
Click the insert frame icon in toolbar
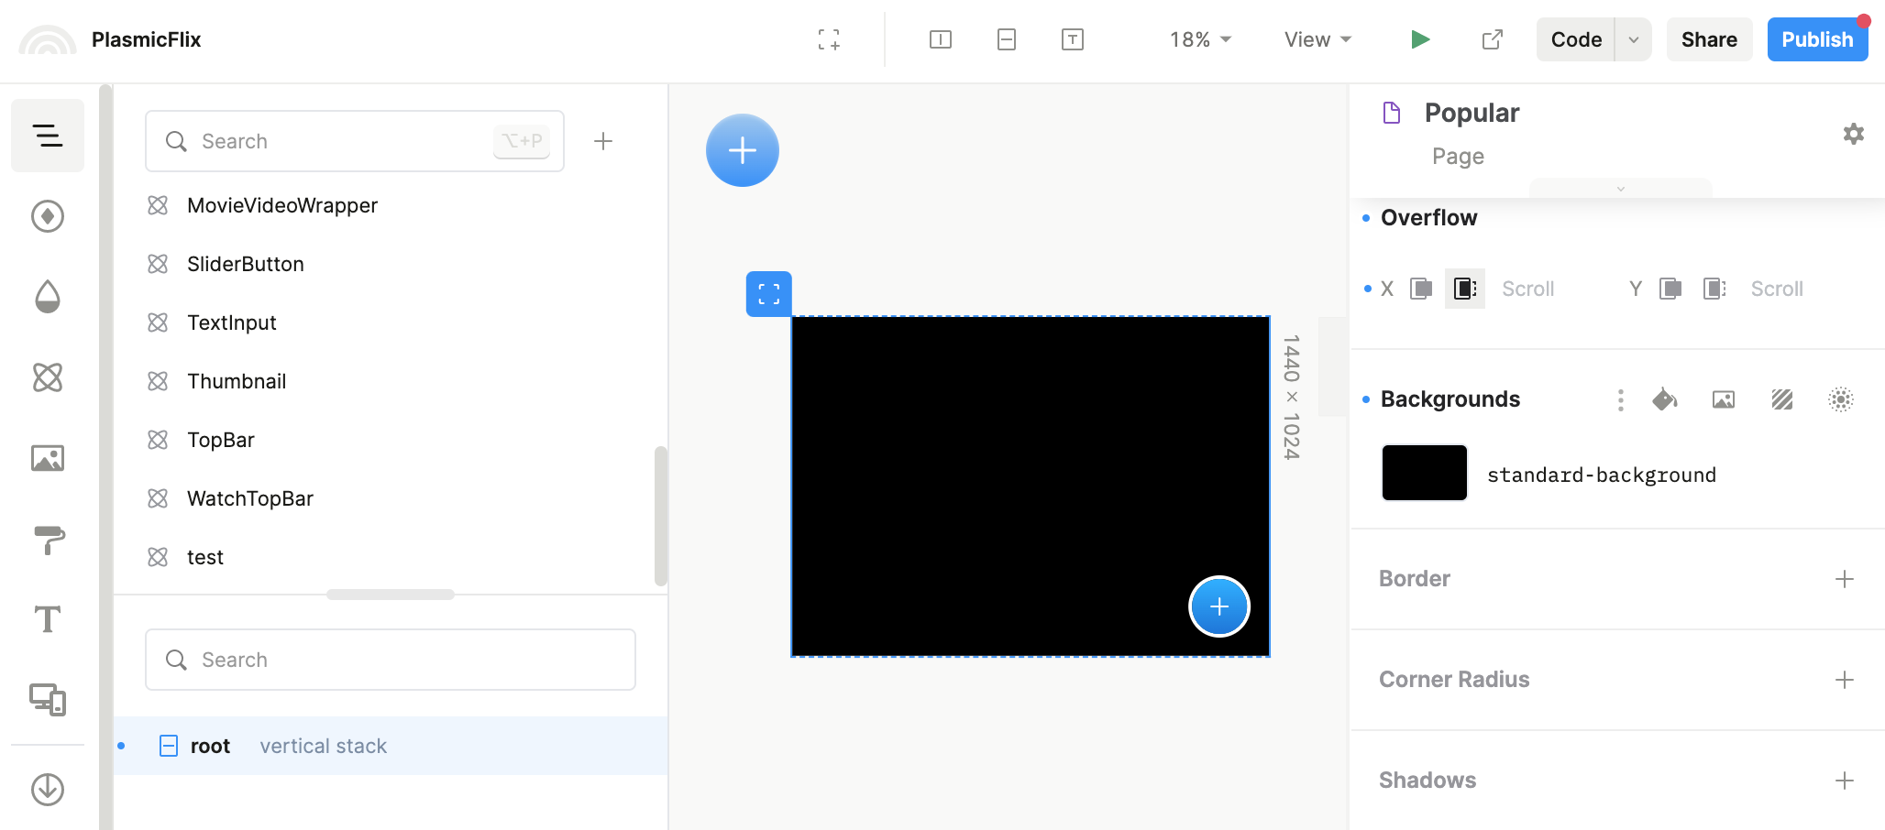click(x=829, y=39)
